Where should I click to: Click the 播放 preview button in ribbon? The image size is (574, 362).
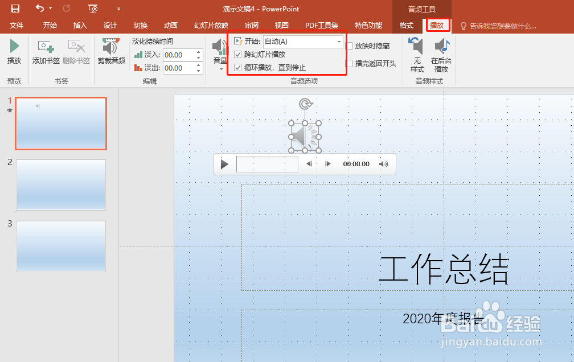[x=14, y=52]
